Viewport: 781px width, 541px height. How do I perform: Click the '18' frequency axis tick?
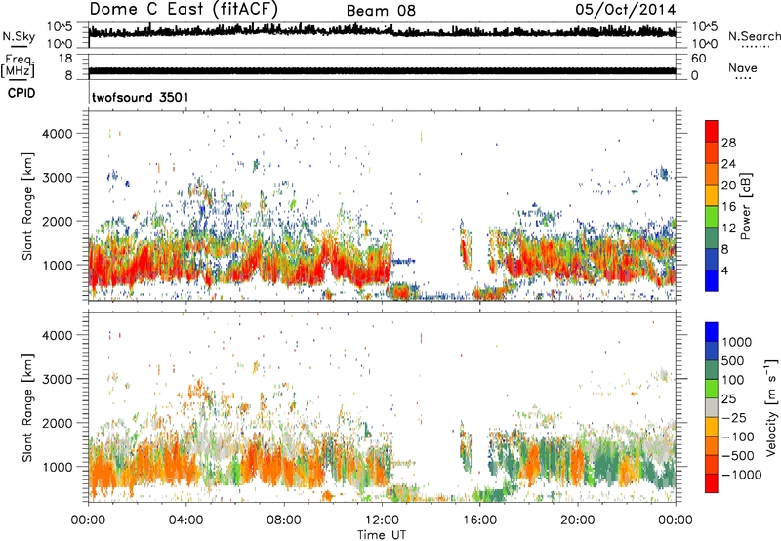pyautogui.click(x=65, y=59)
